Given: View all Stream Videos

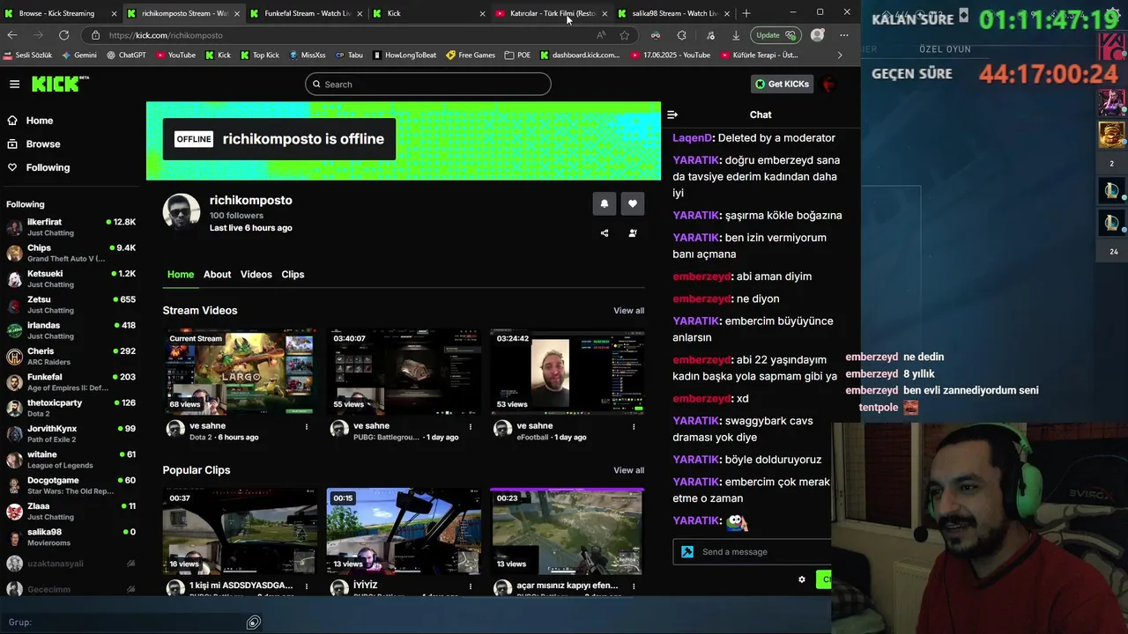Looking at the screenshot, I should [x=629, y=311].
